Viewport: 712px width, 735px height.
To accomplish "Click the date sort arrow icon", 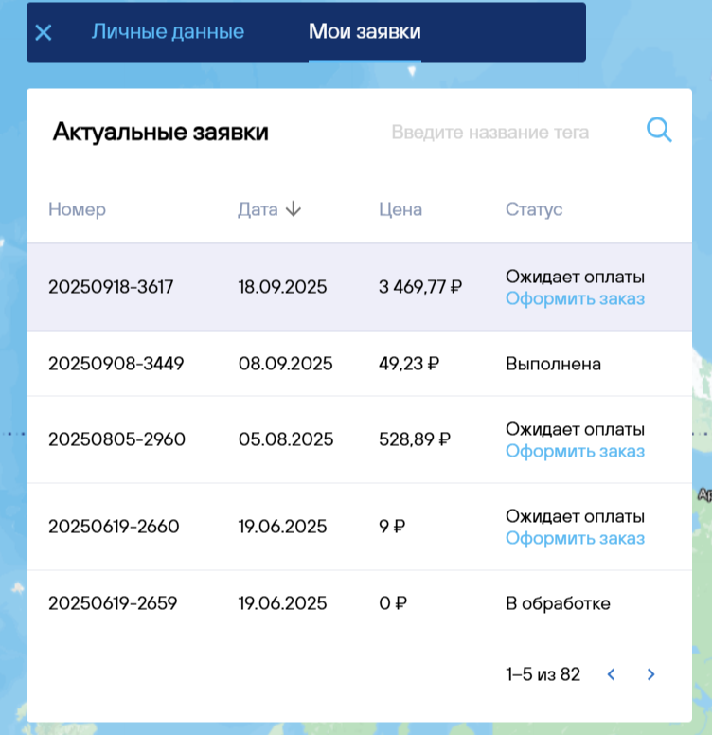I will pyautogui.click(x=294, y=209).
